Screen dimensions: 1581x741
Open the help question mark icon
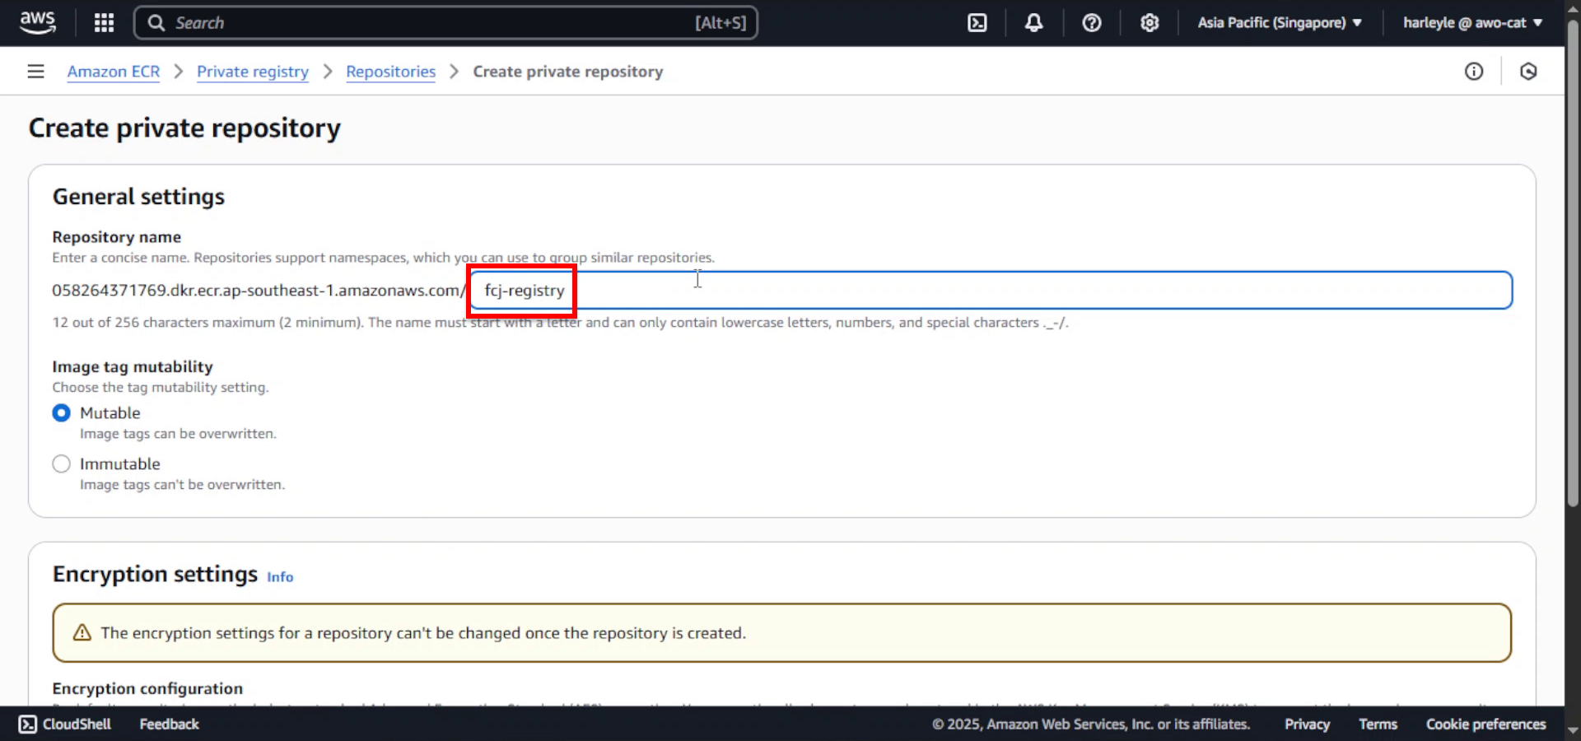(x=1092, y=23)
